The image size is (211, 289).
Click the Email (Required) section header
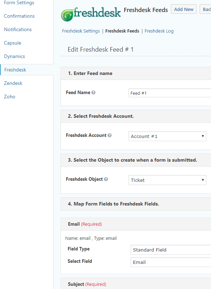(x=136, y=224)
